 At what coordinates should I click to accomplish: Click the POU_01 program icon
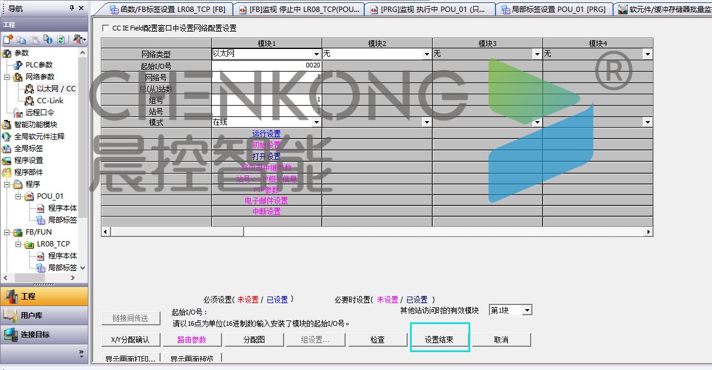(29, 196)
